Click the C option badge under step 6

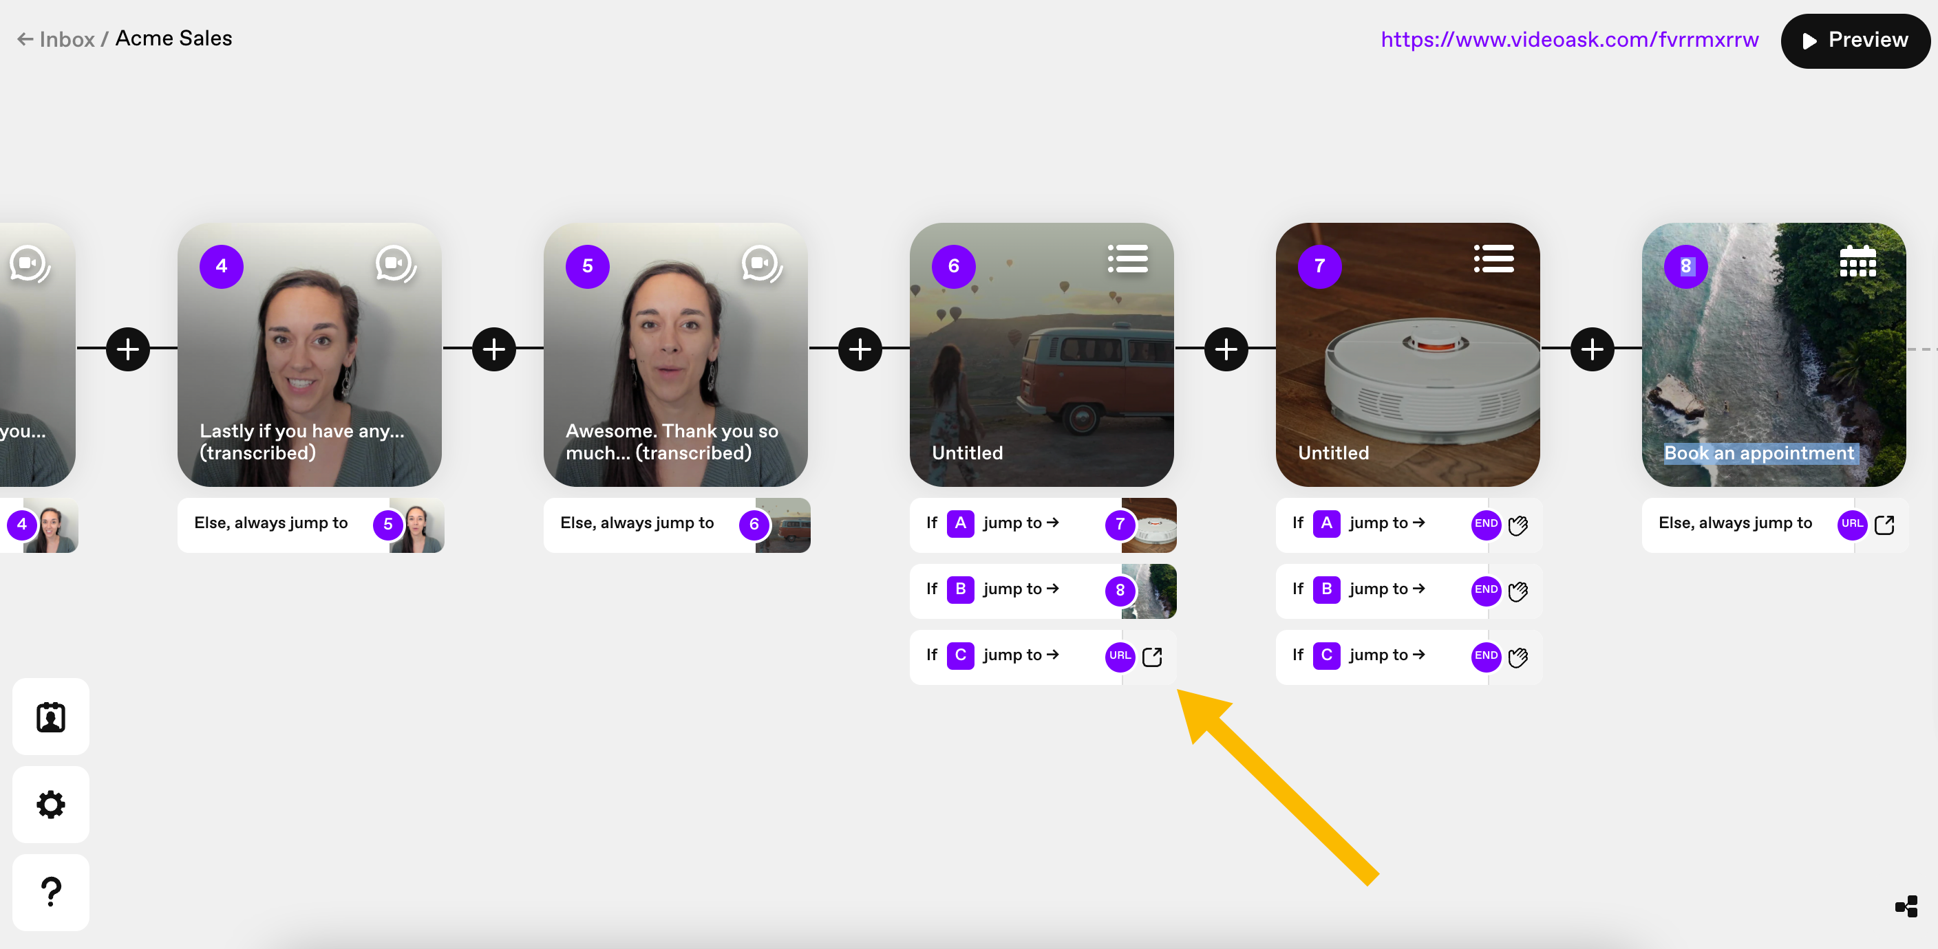[x=961, y=655]
